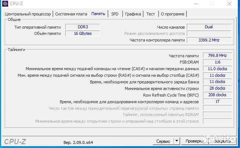Click the CPU-Z app icon in title bar
The height and width of the screenshot is (148, 240).
coord(5,4)
